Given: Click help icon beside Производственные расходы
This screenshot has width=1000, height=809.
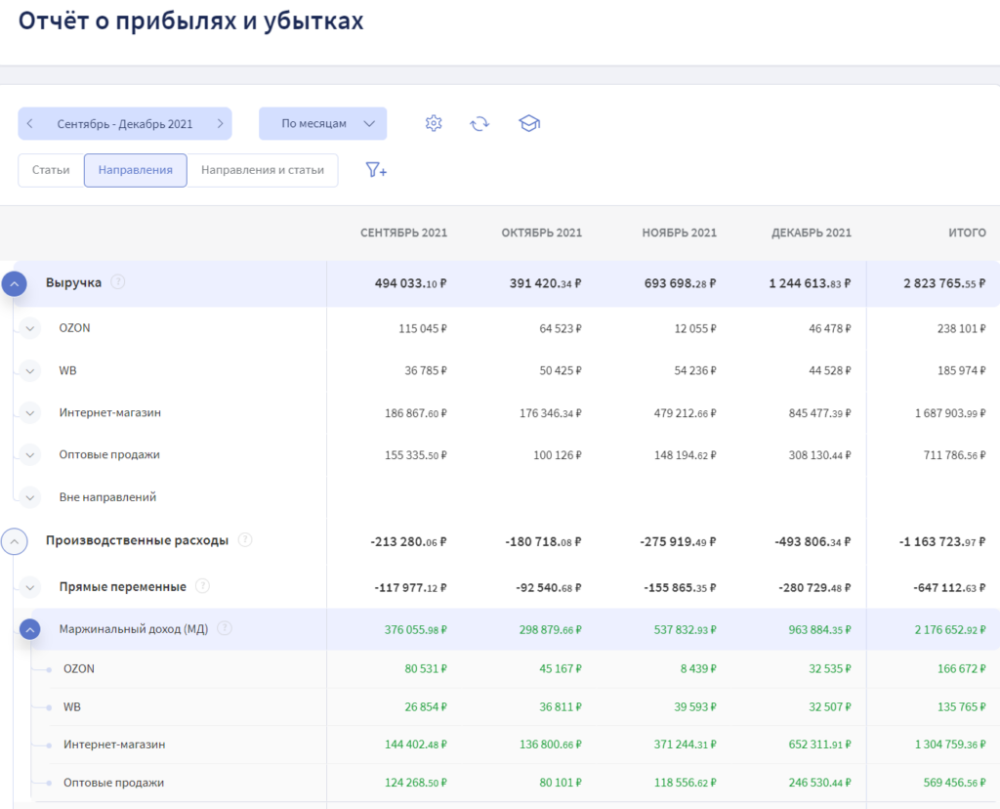Looking at the screenshot, I should click(x=245, y=540).
